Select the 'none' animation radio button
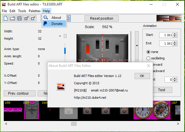Viewport: 185px width, 132px height. 148,52
